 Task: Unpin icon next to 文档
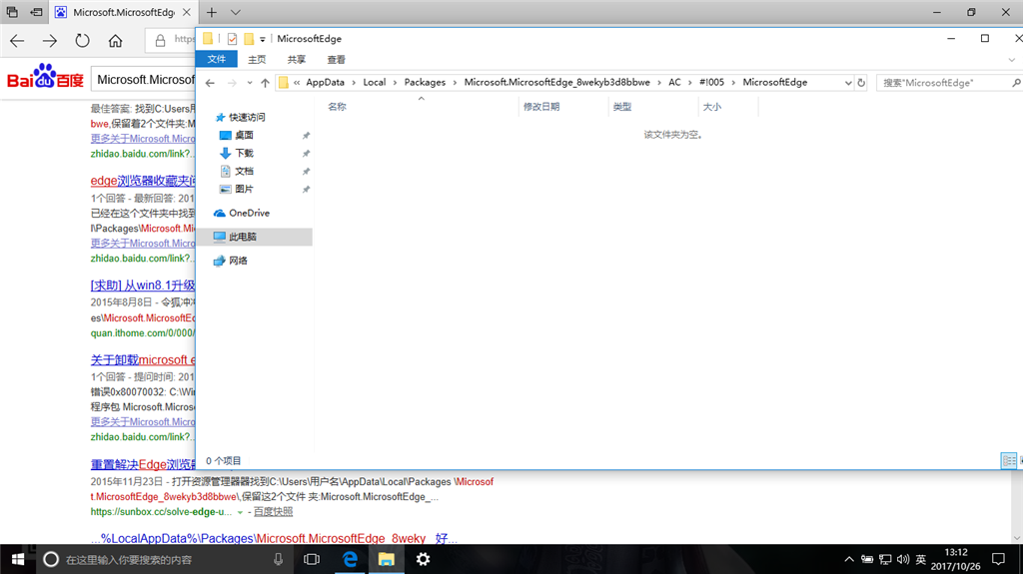(x=306, y=171)
